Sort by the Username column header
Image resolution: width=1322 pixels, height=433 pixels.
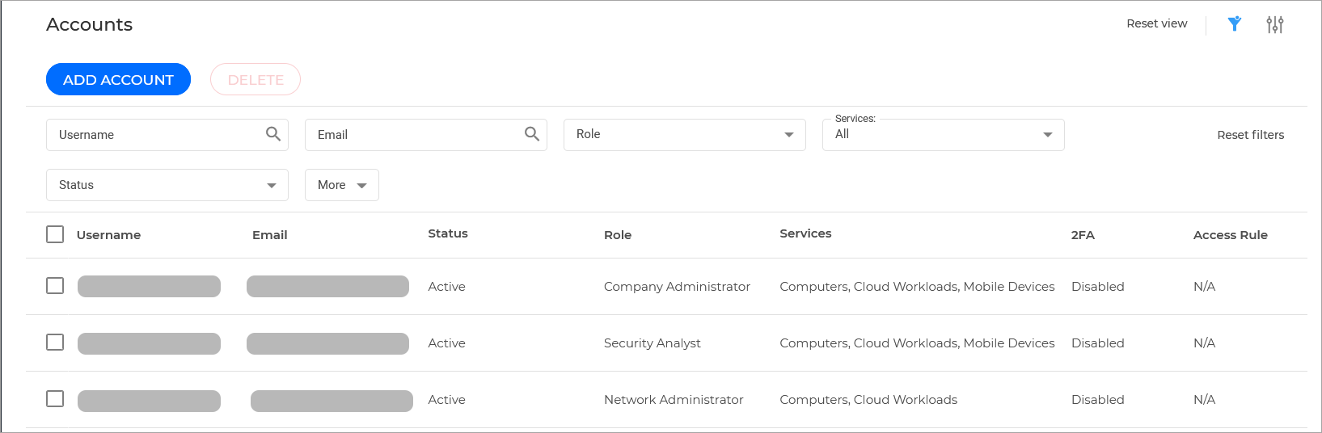[108, 235]
